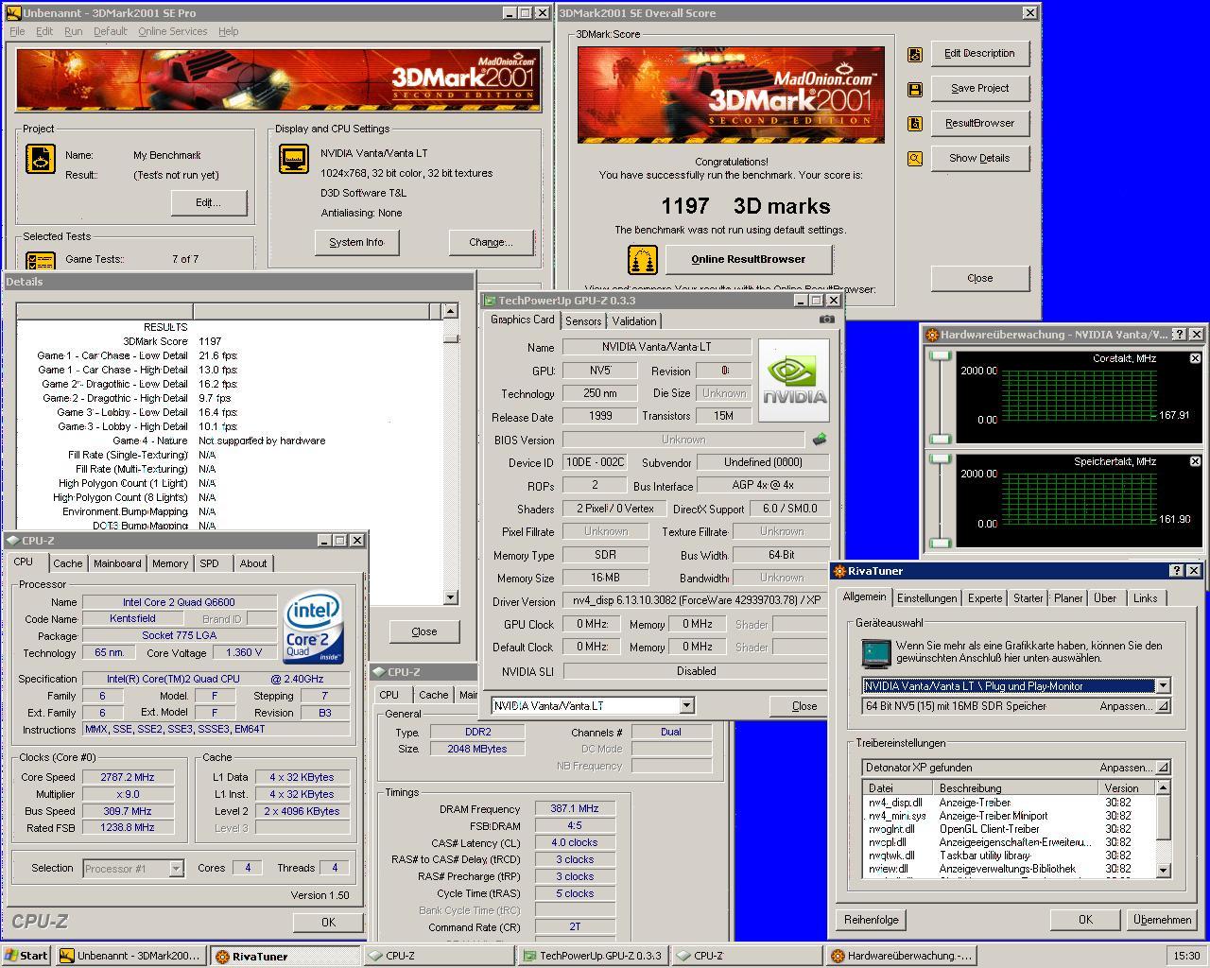
Task: Switch to the Validation tab in GPU-Z
Action: coord(633,321)
